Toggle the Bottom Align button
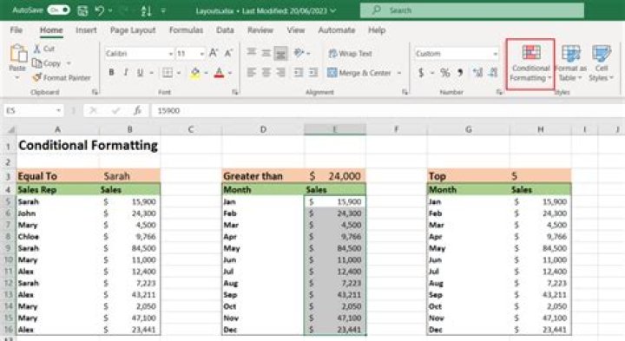 coord(280,54)
